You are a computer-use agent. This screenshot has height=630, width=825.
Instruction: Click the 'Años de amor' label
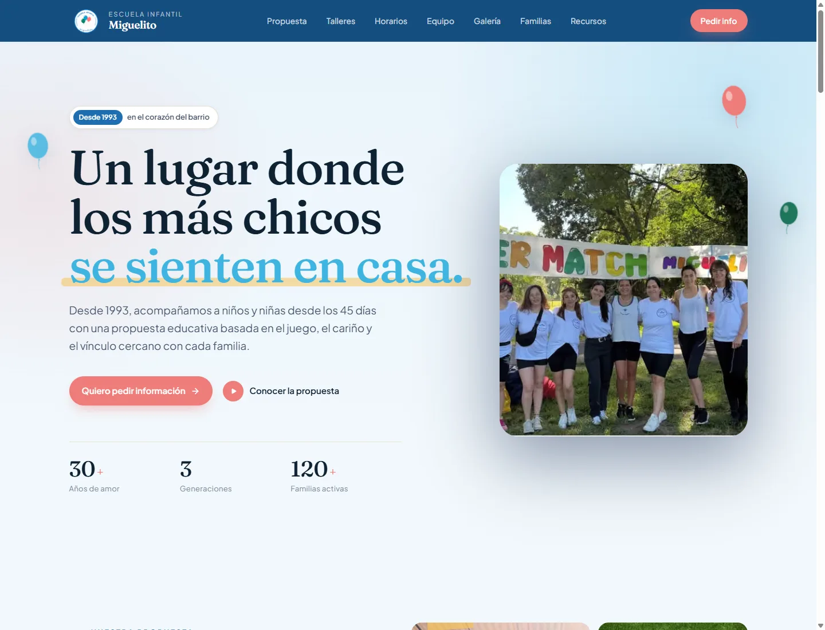[95, 489]
